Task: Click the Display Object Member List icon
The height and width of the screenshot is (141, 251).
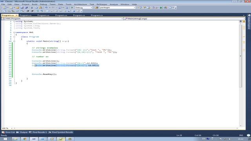Action: [4, 11]
